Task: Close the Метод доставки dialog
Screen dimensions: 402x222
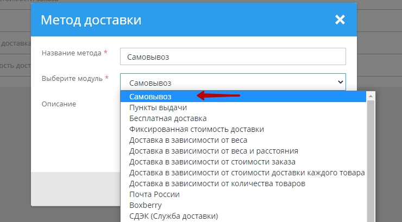Action: (x=340, y=20)
